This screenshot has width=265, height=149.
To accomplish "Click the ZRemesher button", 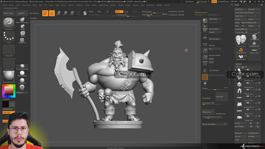I will [x=208, y=112].
